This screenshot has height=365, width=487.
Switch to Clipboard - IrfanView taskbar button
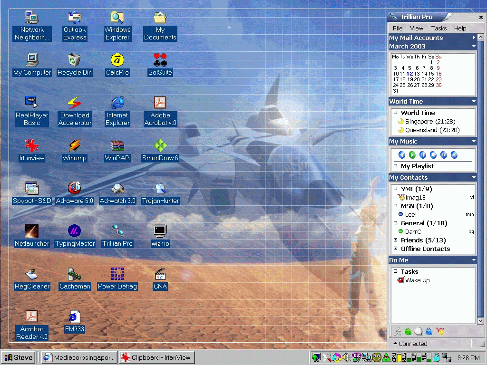157,357
